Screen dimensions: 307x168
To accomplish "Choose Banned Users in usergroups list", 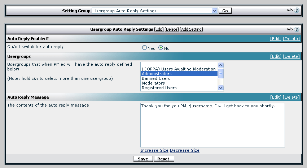I will [179, 78].
